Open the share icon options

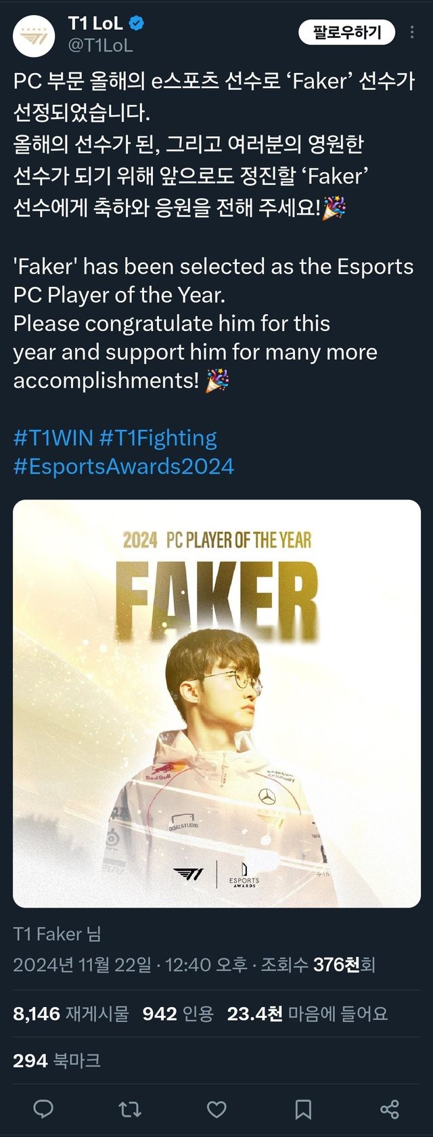click(389, 1109)
